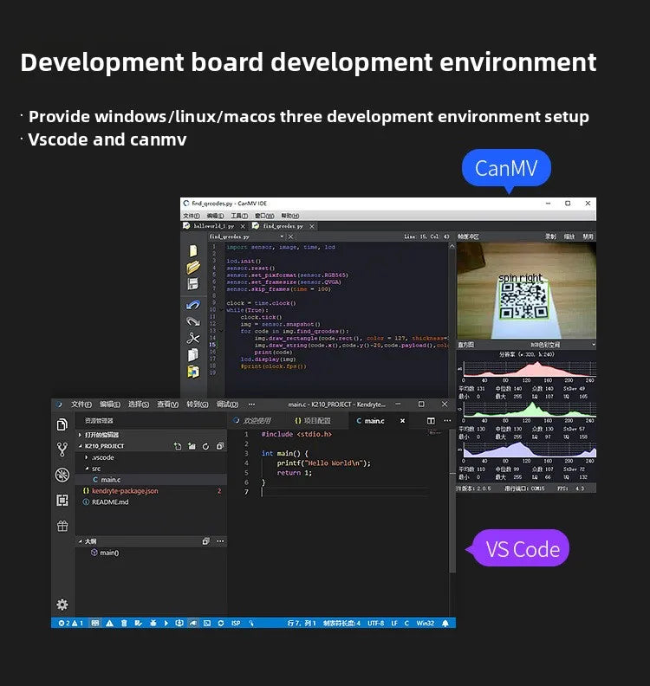Open CanMV 帮助(H) menu
650x686 pixels.
[289, 216]
